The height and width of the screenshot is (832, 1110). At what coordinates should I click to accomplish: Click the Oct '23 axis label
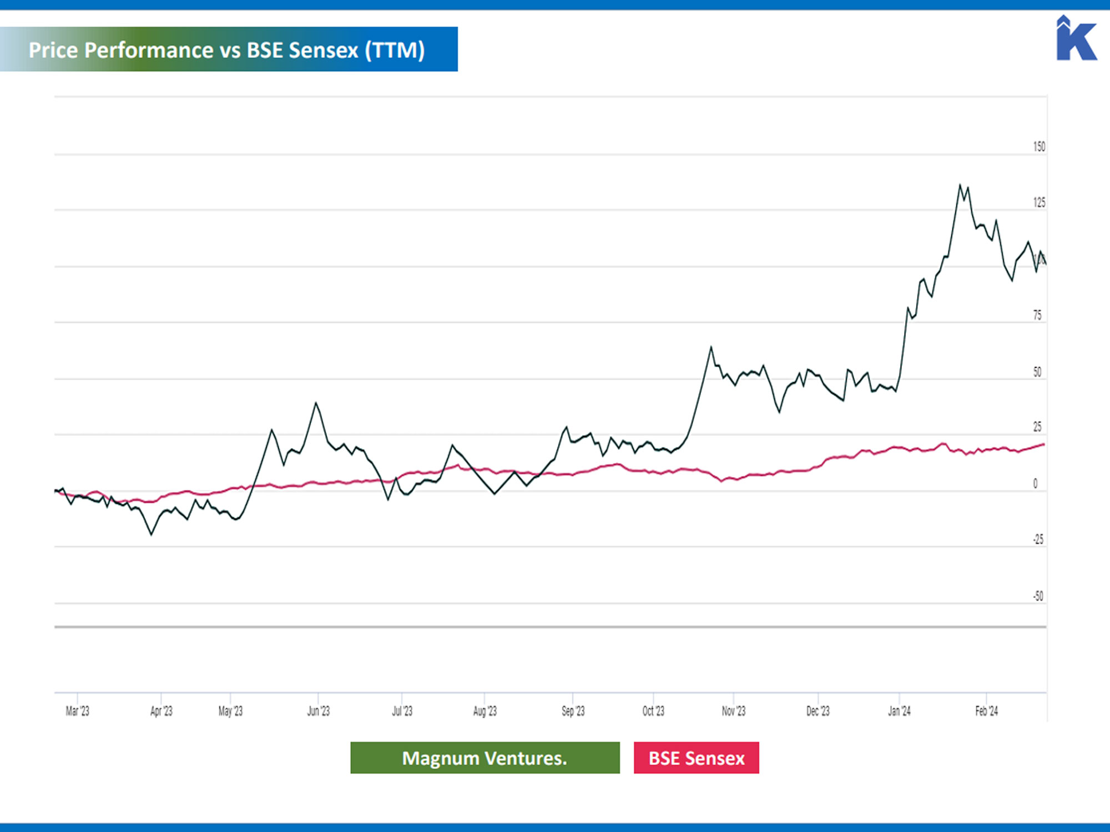pyautogui.click(x=653, y=711)
